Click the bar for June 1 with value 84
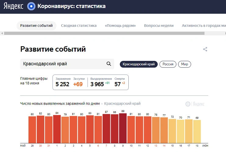226x152 pixels. pos(57,129)
